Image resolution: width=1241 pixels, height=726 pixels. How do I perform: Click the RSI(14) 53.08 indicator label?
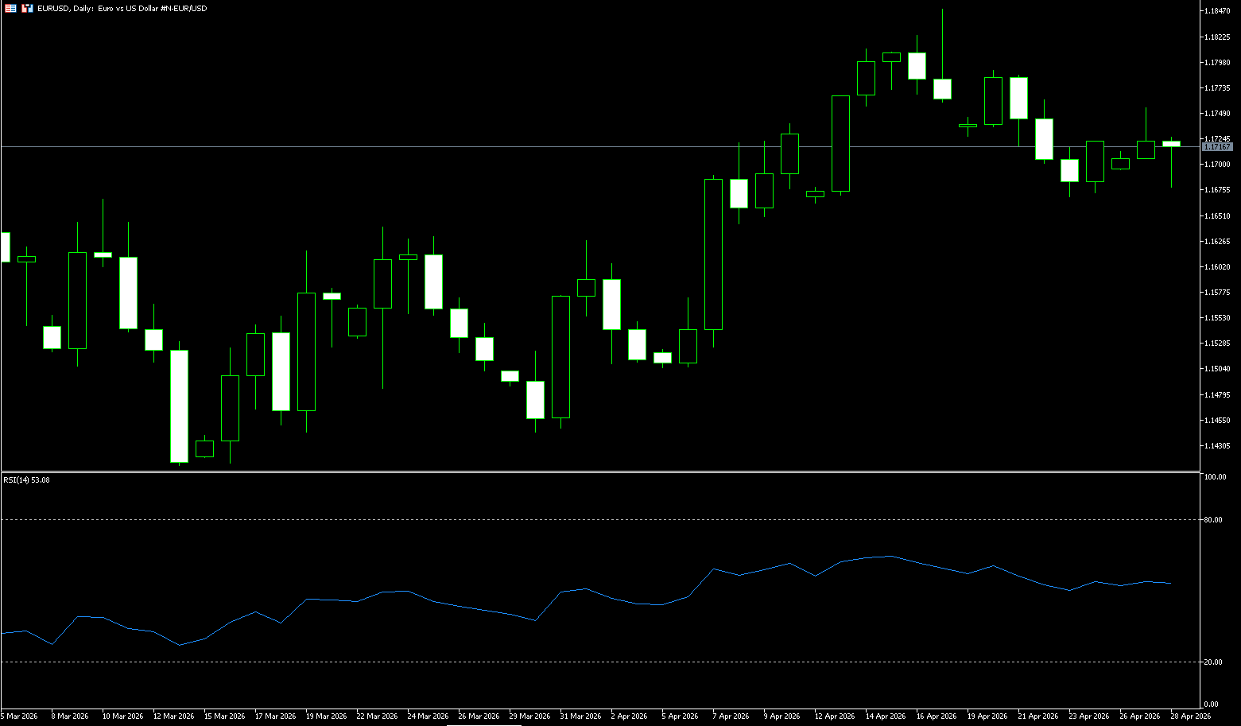coord(26,479)
